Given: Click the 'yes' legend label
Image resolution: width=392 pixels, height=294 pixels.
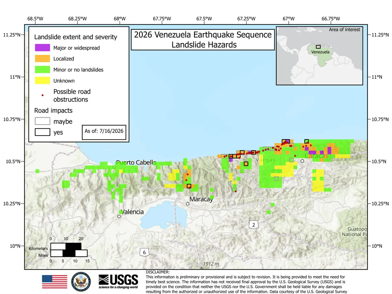Looking at the screenshot, I should pos(58,133).
